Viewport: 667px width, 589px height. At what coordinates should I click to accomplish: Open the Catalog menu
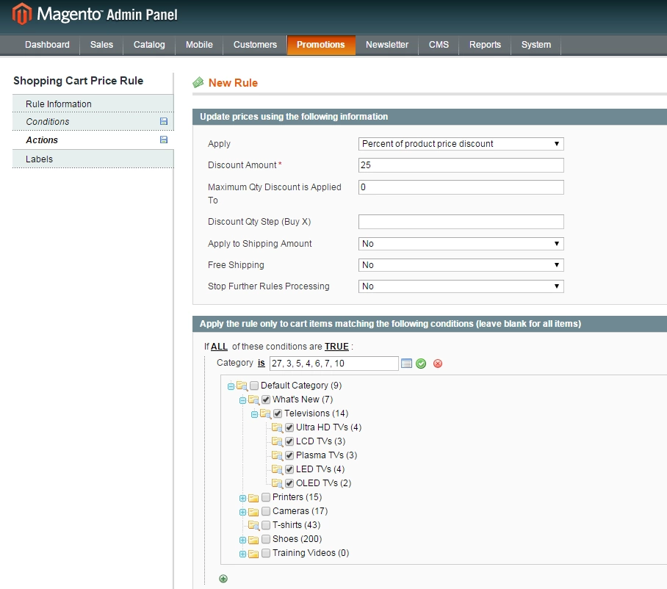(x=149, y=45)
